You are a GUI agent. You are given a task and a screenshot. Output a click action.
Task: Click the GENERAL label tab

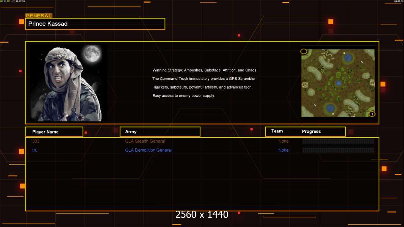(39, 16)
